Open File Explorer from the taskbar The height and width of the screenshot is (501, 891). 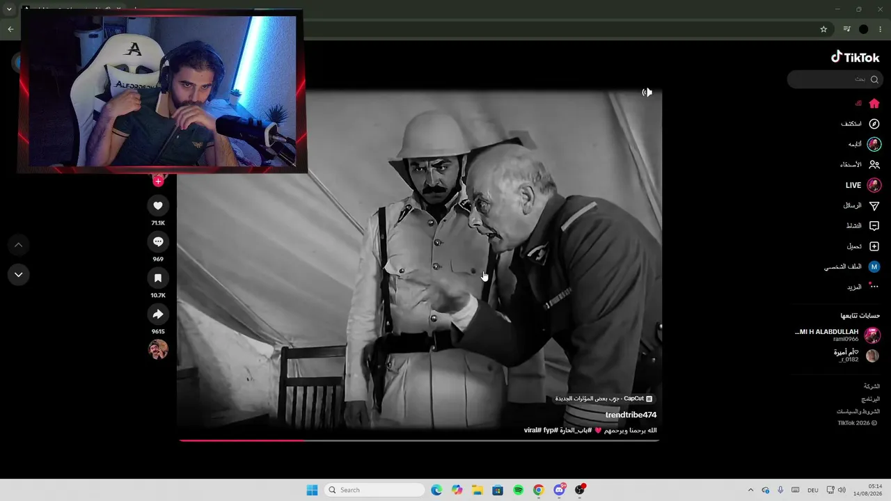pos(478,490)
